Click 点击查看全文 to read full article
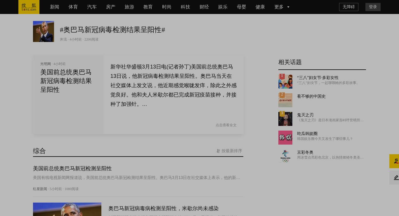This screenshot has width=399, height=216. tap(226, 125)
